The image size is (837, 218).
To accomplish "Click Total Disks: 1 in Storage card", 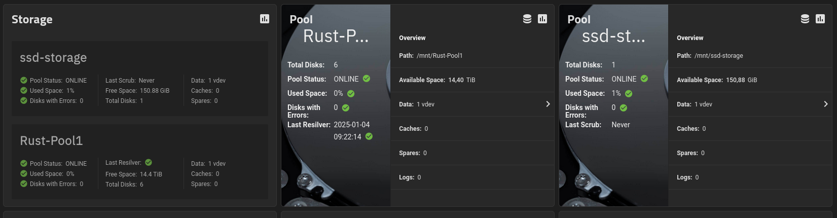I will pyautogui.click(x=124, y=101).
